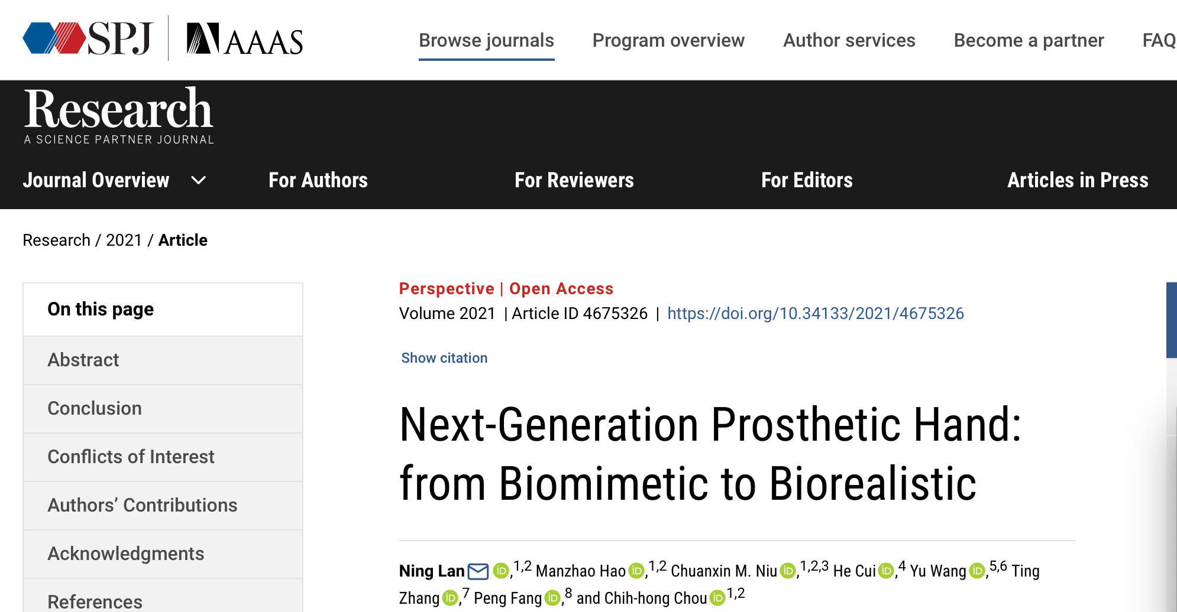This screenshot has width=1177, height=612.
Task: Go to Articles in Press
Action: pos(1078,180)
